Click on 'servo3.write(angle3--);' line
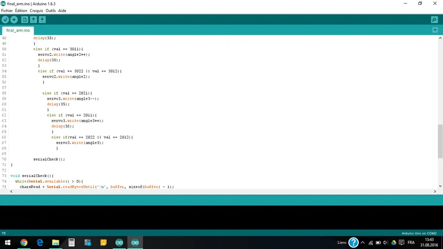The image size is (443, 249). tap(73, 98)
